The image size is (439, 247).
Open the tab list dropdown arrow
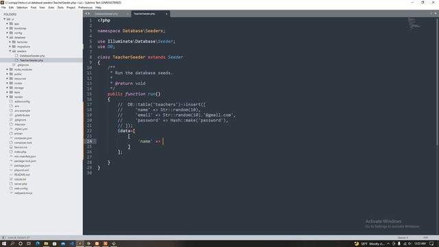[x=436, y=14]
